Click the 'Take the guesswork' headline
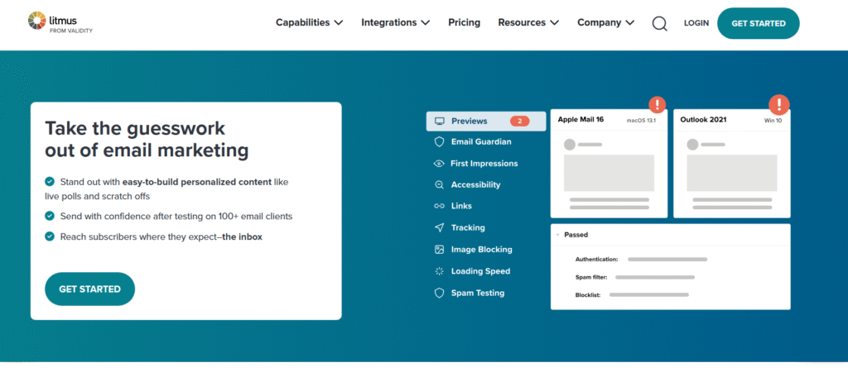Screen dimensions: 848x382 click(x=147, y=140)
